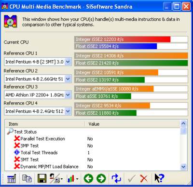This screenshot has width=193, height=187.
Task: Click the Sandra title bar app icon
Action: [x=5, y=6]
